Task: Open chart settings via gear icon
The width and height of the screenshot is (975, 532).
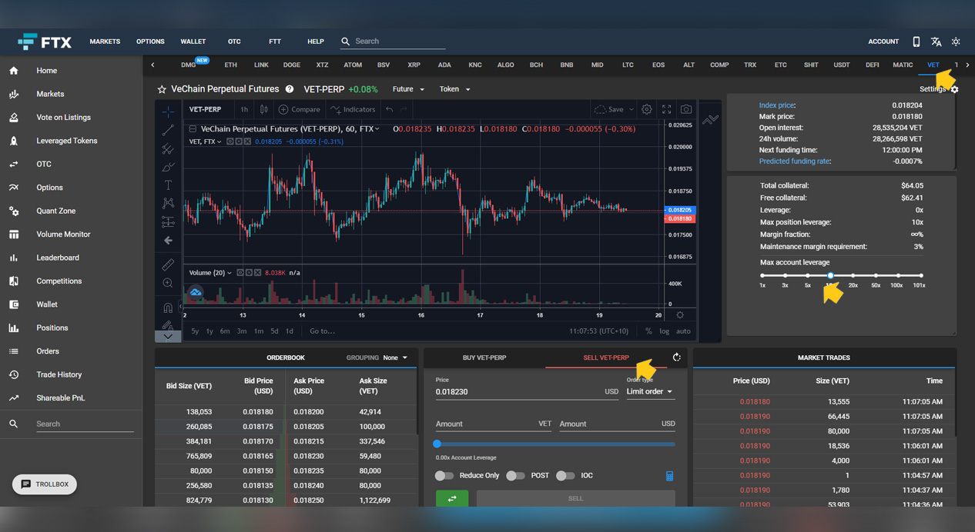Action: point(646,109)
